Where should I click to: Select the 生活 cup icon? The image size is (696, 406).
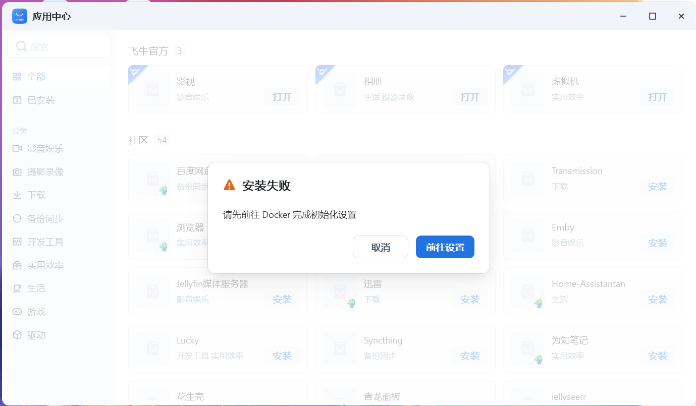[x=17, y=288]
